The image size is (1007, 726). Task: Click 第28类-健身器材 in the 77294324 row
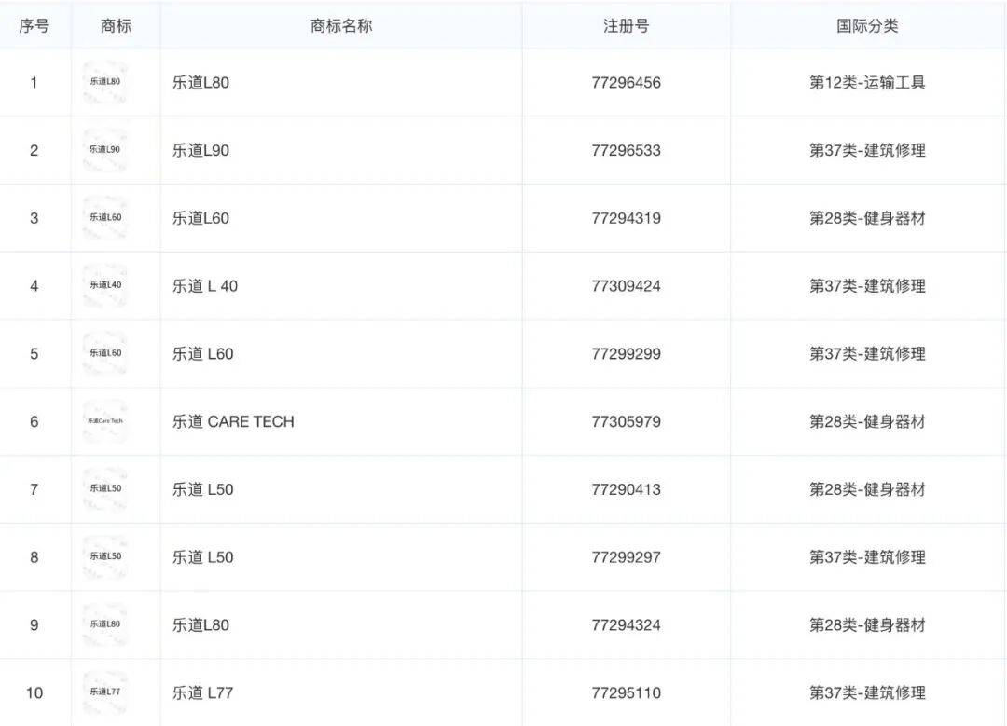click(x=867, y=625)
